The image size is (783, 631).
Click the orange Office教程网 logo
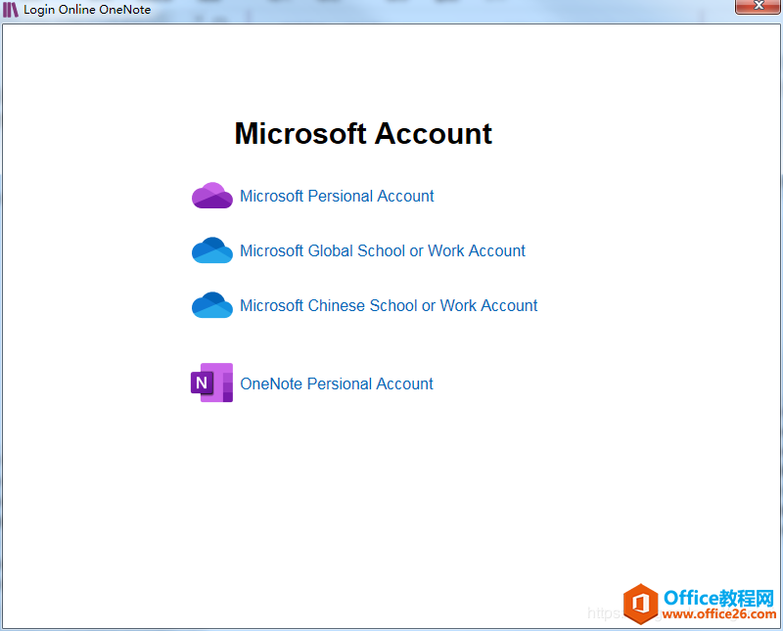coord(641,605)
